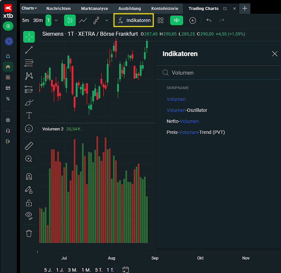Select the XABCD pattern tool
This screenshot has width=281, height=273.
click(x=29, y=76)
